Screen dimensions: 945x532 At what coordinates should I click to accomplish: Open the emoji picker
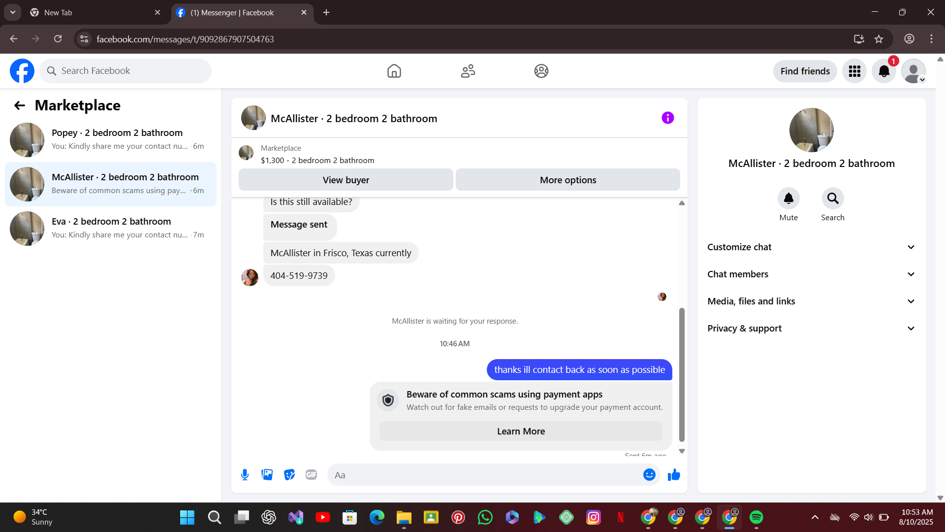pyautogui.click(x=649, y=475)
